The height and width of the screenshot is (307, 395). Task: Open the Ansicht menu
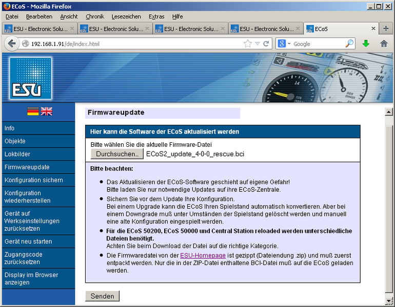click(69, 16)
